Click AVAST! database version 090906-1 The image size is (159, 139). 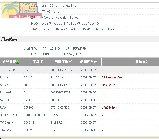coord(57,100)
